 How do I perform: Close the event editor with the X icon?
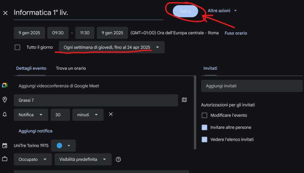coord(5,13)
